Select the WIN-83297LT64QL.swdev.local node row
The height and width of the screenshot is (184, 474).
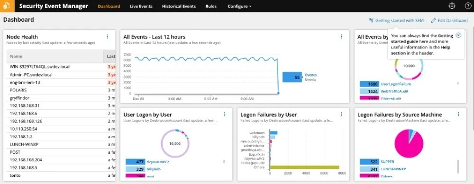coord(61,67)
